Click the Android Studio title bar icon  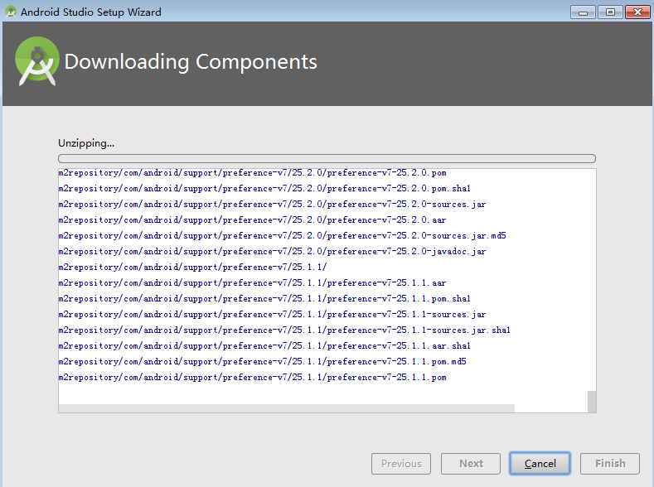pyautogui.click(x=11, y=12)
